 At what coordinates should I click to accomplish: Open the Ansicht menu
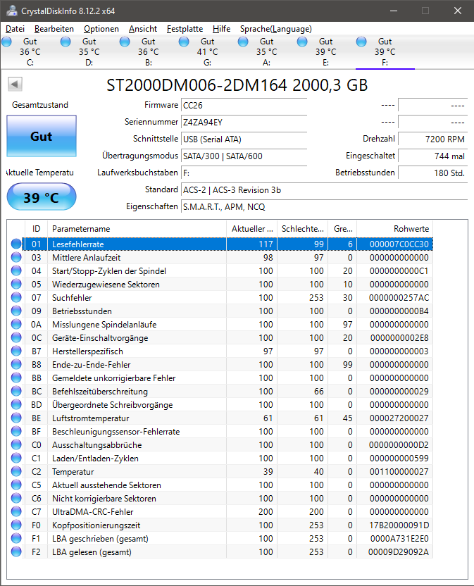tap(143, 29)
